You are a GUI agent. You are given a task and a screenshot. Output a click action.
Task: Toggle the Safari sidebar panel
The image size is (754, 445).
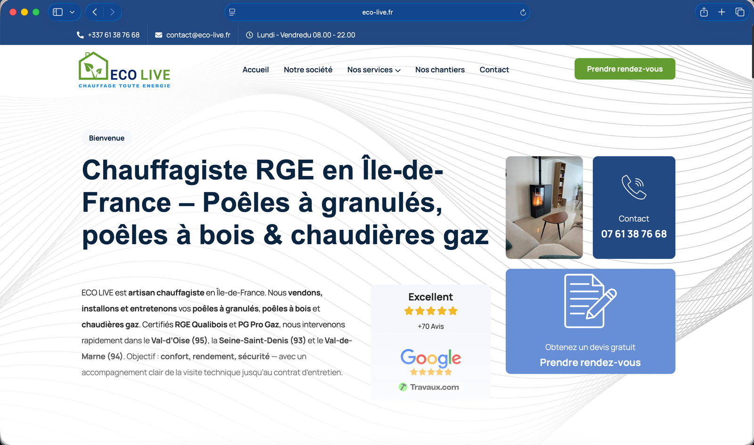click(x=57, y=12)
